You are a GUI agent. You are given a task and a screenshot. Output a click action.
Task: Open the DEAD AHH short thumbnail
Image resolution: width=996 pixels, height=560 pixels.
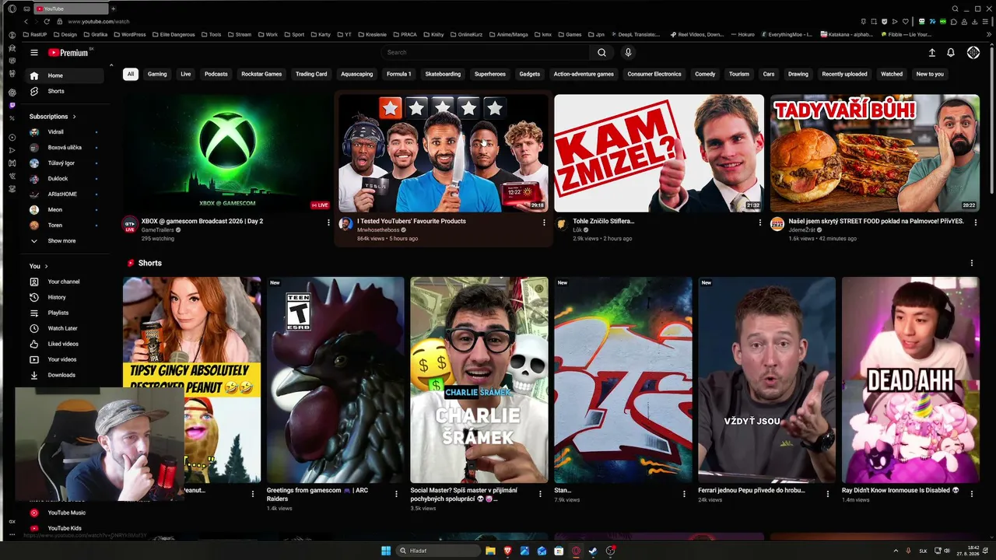(910, 380)
